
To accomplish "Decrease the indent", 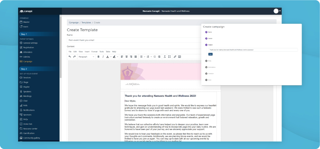I will [155, 57].
